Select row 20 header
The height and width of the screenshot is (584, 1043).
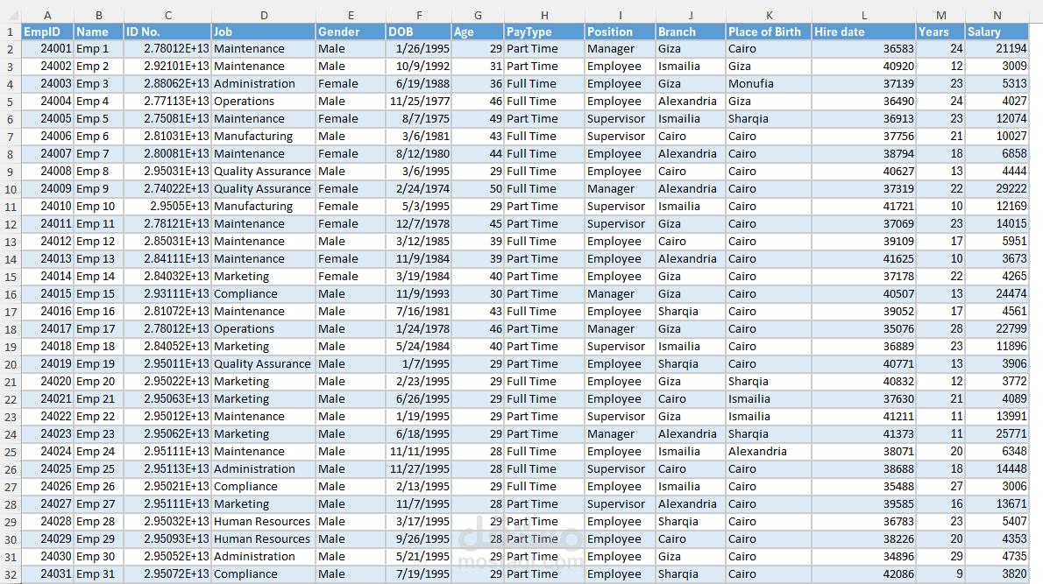point(10,364)
